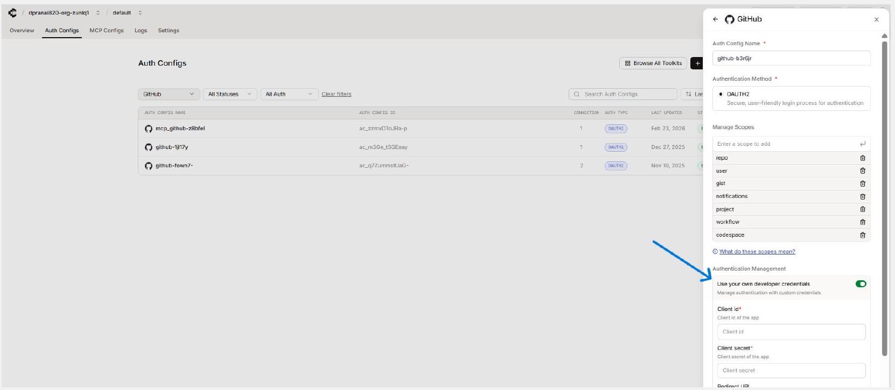Delete the project scope
The height and width of the screenshot is (390, 895).
(863, 209)
